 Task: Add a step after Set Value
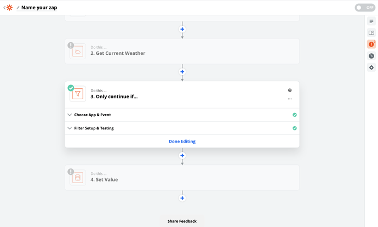[x=182, y=198]
